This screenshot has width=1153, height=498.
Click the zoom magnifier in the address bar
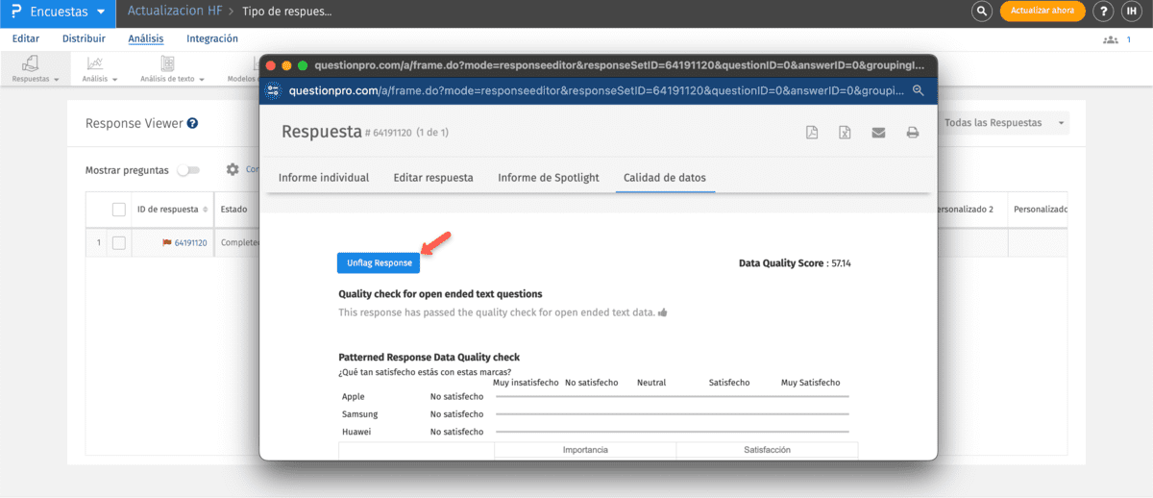tap(918, 90)
